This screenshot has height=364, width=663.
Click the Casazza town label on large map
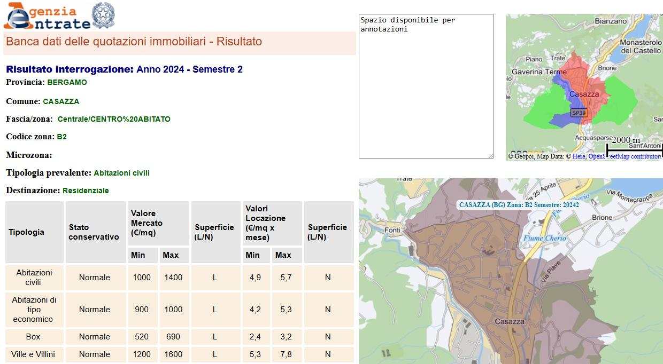point(510,321)
